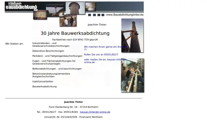This screenshot has width=207, height=129.
Task: Click the www.Bauabdichtungtinter.de header text
Action: point(125,14)
